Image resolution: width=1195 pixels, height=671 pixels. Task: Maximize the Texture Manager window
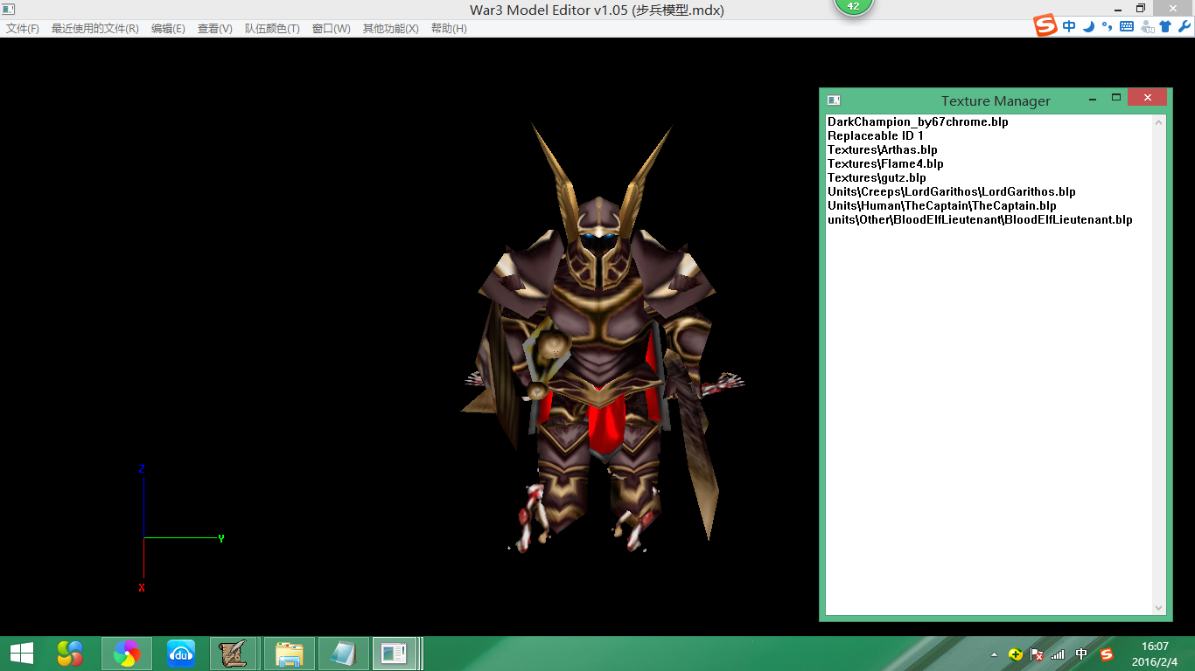(x=1116, y=98)
